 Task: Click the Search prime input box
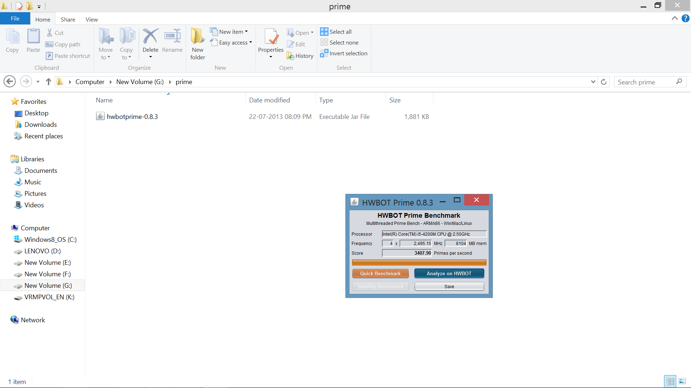[650, 82]
